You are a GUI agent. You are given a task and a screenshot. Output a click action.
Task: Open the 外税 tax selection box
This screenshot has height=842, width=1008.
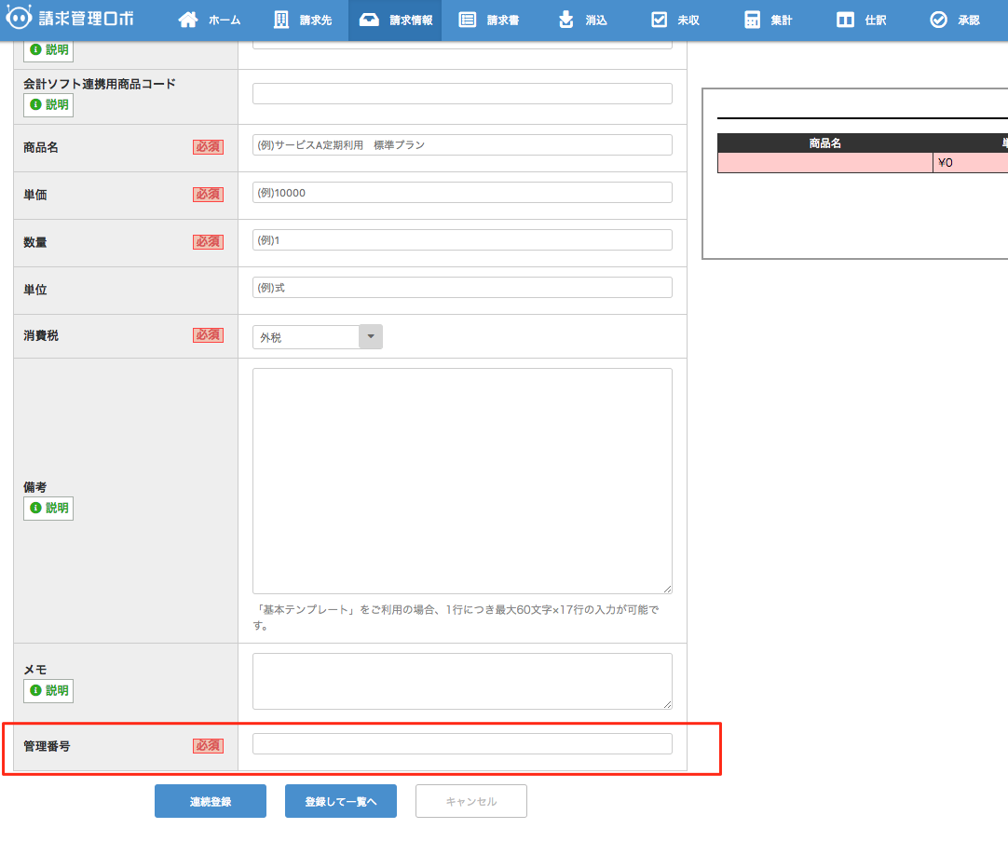(306, 336)
